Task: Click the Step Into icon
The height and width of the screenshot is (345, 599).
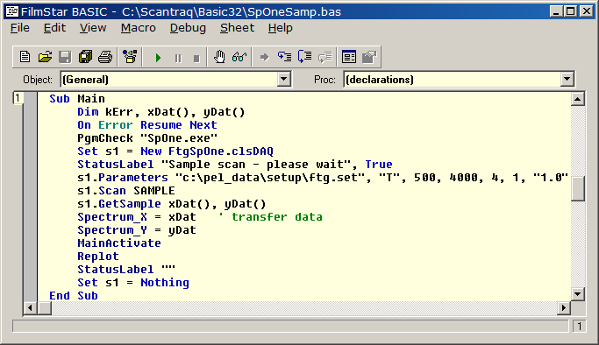Action: pyautogui.click(x=285, y=57)
